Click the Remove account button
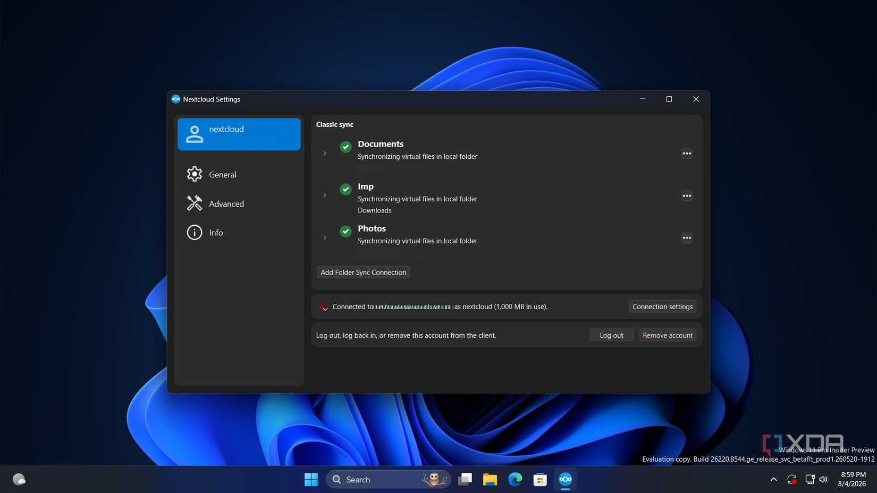Viewport: 877px width, 493px height. click(668, 335)
